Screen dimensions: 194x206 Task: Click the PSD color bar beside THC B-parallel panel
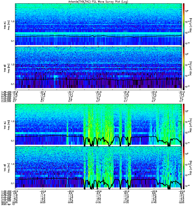[x=184, y=168]
